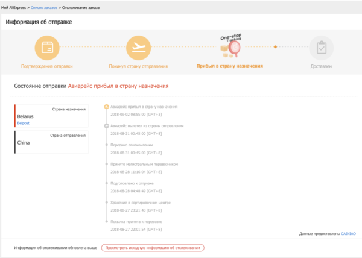Click the red status text Авиарейс прибыл в страну назначения

click(x=118, y=86)
